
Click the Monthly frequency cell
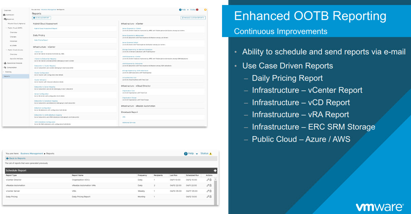coord(142,197)
